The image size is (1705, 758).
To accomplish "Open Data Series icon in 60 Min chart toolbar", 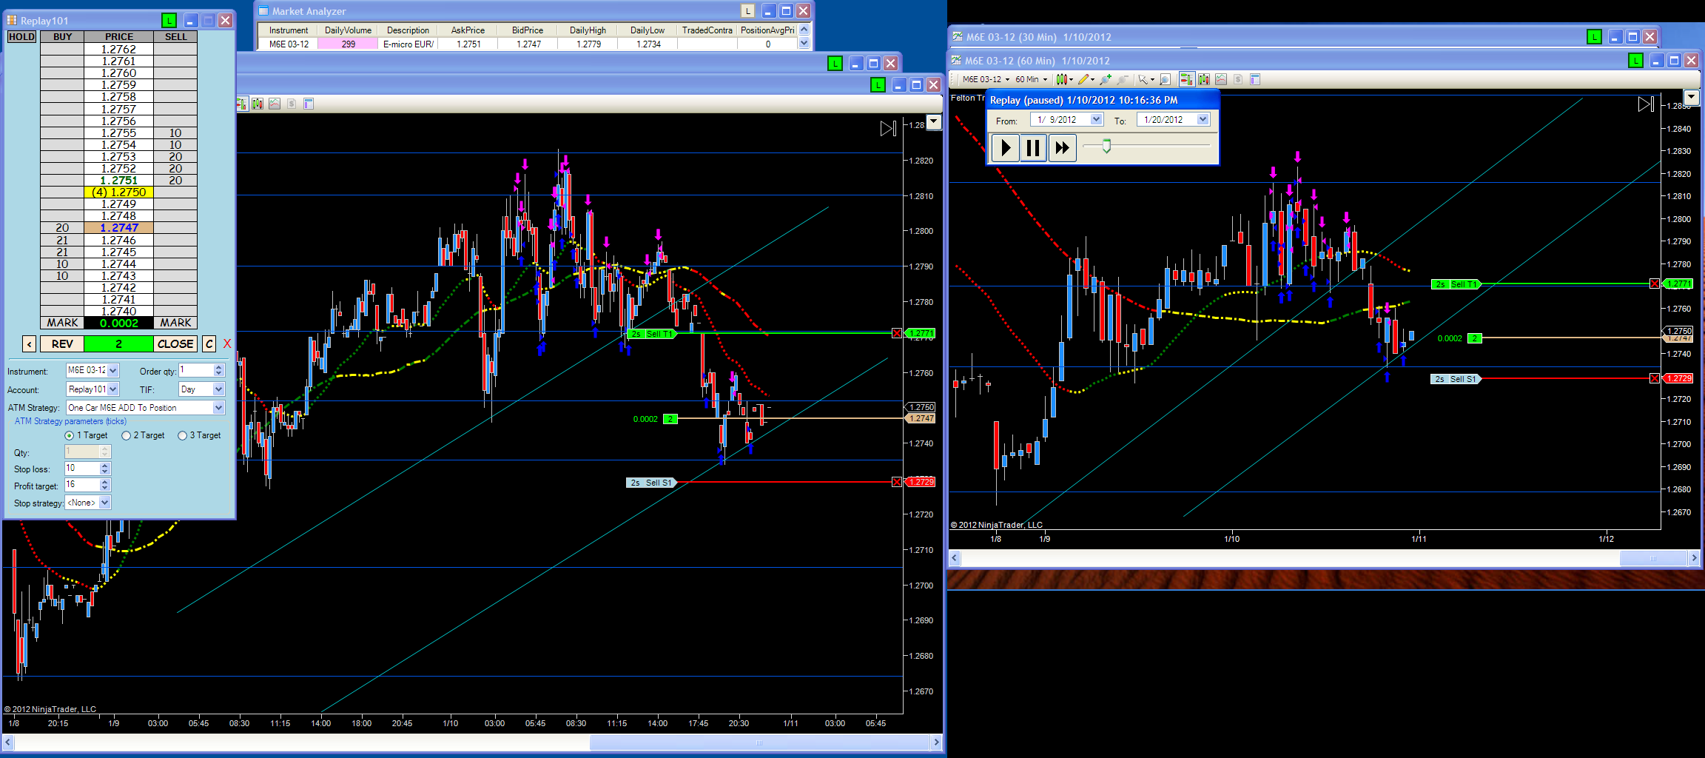I will (x=1204, y=79).
